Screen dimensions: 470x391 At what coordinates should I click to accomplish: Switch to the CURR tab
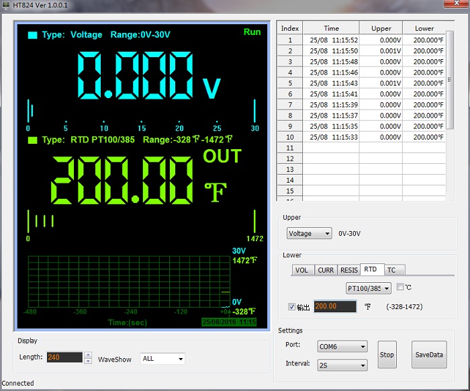point(326,270)
